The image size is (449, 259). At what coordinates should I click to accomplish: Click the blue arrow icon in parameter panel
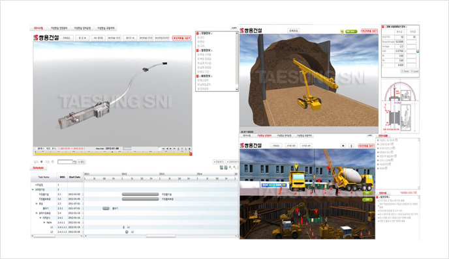pos(418,51)
